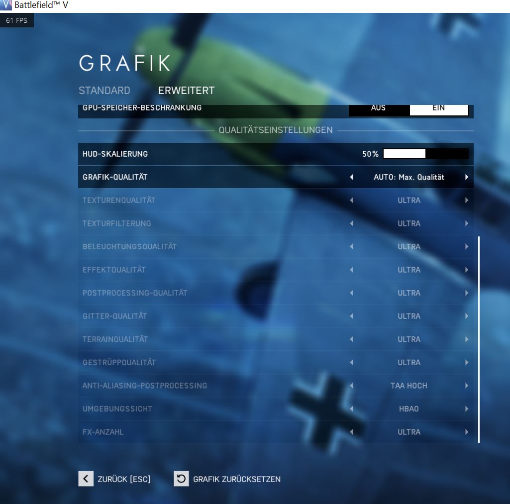Click right arrow for Umgebungssicht
Viewport: 510px width, 504px height.
point(467,409)
